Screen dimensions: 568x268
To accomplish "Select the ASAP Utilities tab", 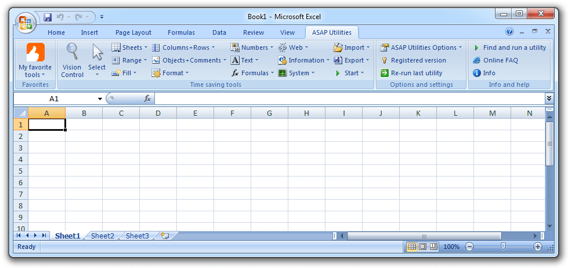I will coord(332,32).
